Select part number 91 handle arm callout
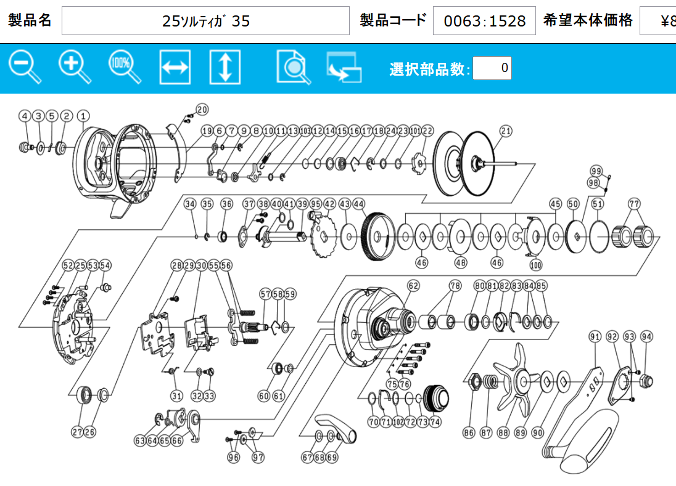 [x=595, y=336]
